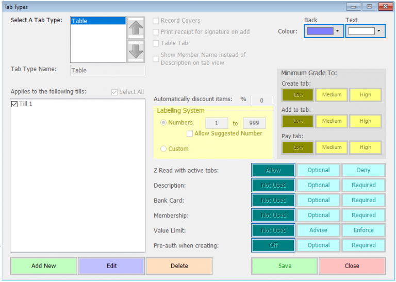
Task: Toggle the Select All tills checkbox
Action: [114, 92]
